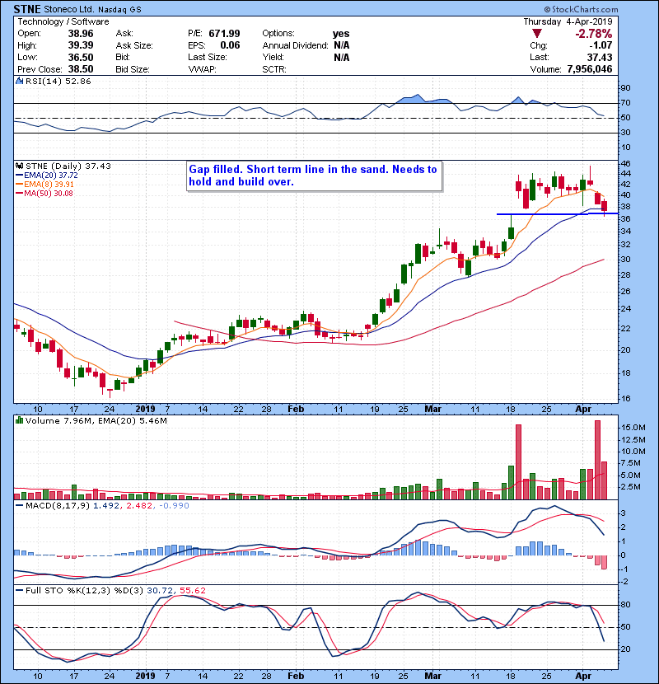Click the MACD histogram value -0.990
Viewport: 659px width, 684px height.
174,506
